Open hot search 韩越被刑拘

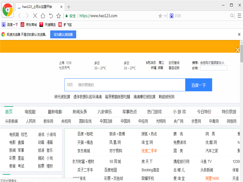[166, 97]
